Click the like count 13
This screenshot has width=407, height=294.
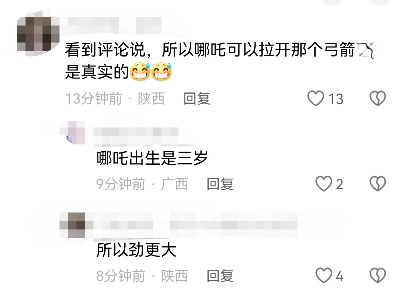336,99
